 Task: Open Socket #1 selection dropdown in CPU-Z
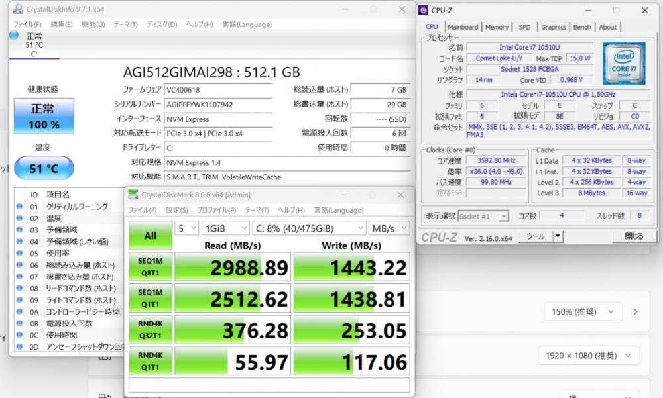(483, 217)
